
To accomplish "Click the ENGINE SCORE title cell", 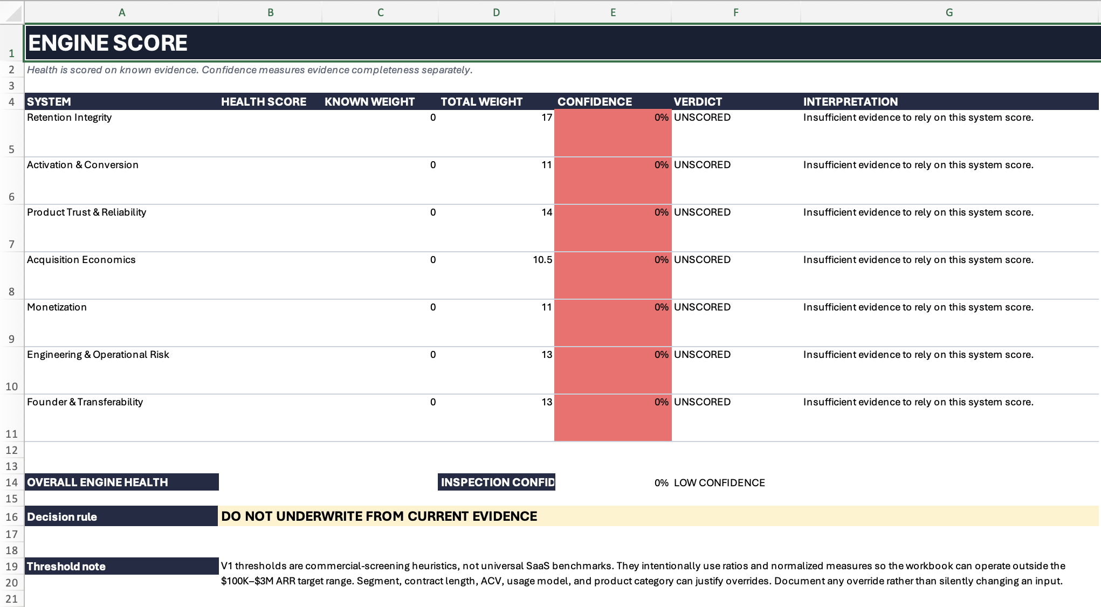I will point(562,43).
